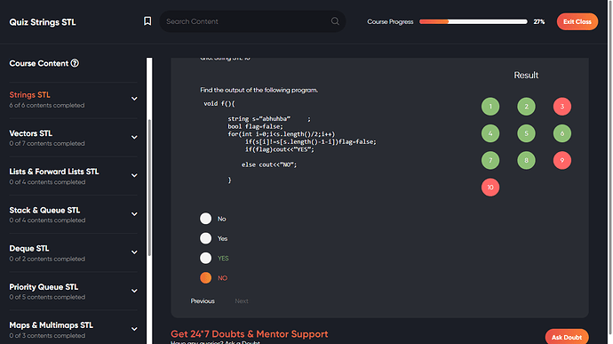This screenshot has width=613, height=344.
Task: Go to the Previous question
Action: click(203, 301)
